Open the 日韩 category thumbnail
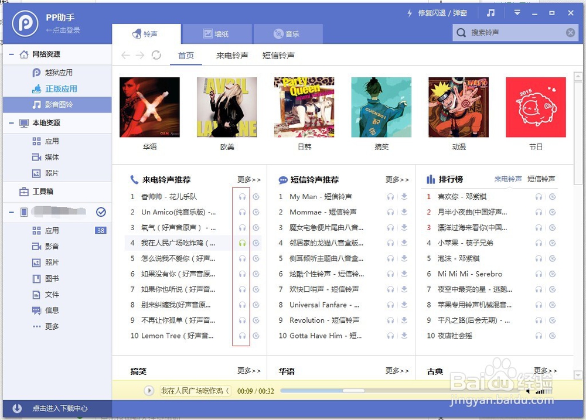The width and height of the screenshot is (586, 420). tap(304, 107)
